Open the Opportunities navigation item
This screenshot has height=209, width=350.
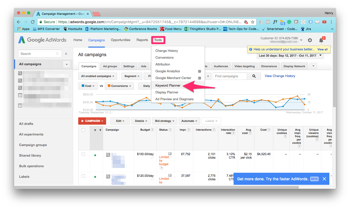point(120,40)
